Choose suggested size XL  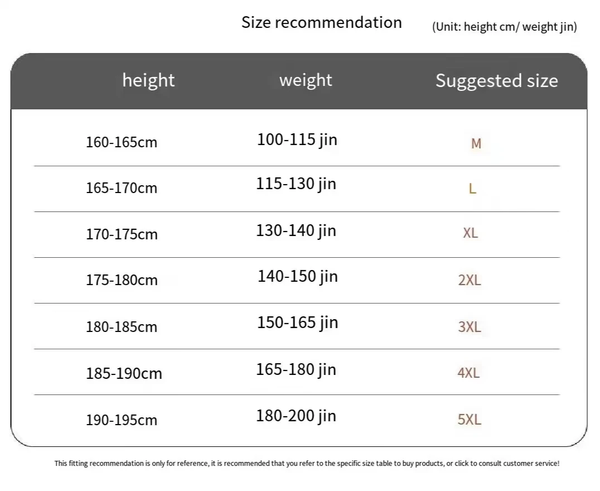pos(470,233)
